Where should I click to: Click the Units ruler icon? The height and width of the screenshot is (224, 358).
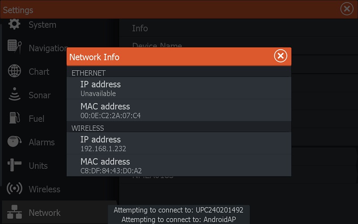(14, 165)
